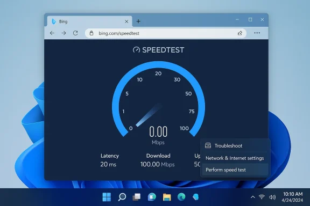
Task: Open a new tab with plus button
Action: click(138, 21)
